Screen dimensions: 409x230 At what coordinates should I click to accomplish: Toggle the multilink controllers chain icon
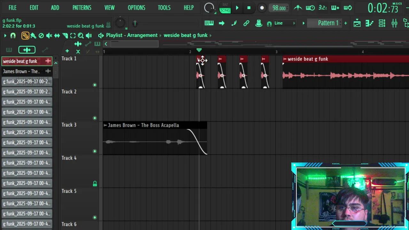click(x=246, y=23)
